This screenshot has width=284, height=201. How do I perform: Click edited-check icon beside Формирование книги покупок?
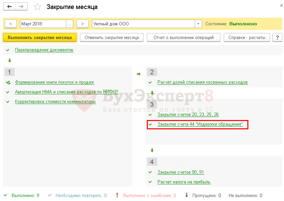8,83
